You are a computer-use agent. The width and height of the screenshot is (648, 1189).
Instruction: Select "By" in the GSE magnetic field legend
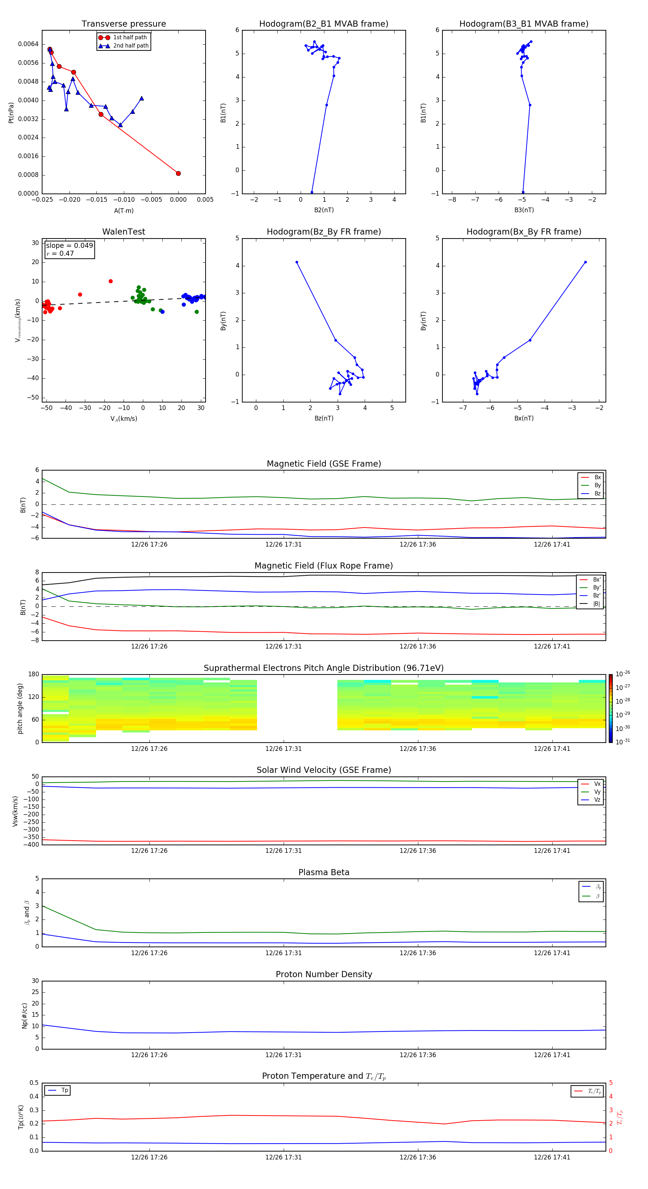[591, 485]
